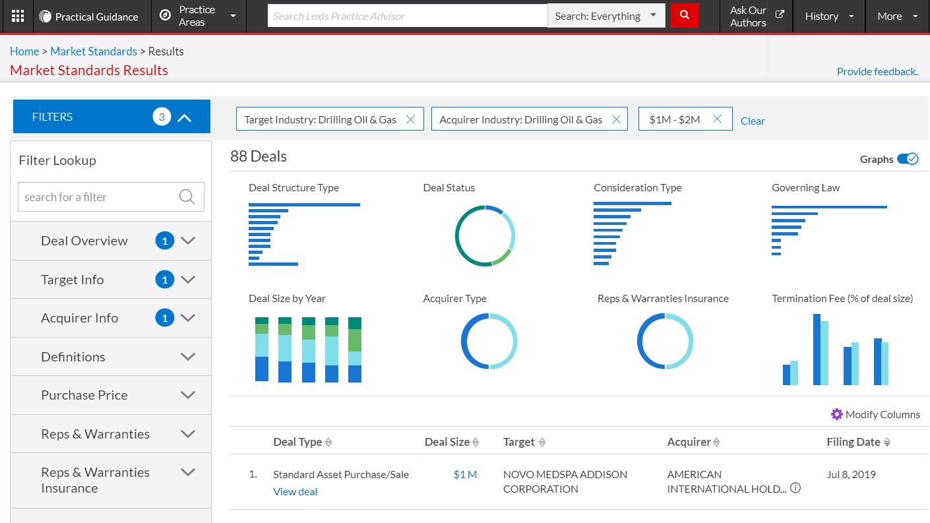Collapse the FILTERS panel header

coord(111,117)
